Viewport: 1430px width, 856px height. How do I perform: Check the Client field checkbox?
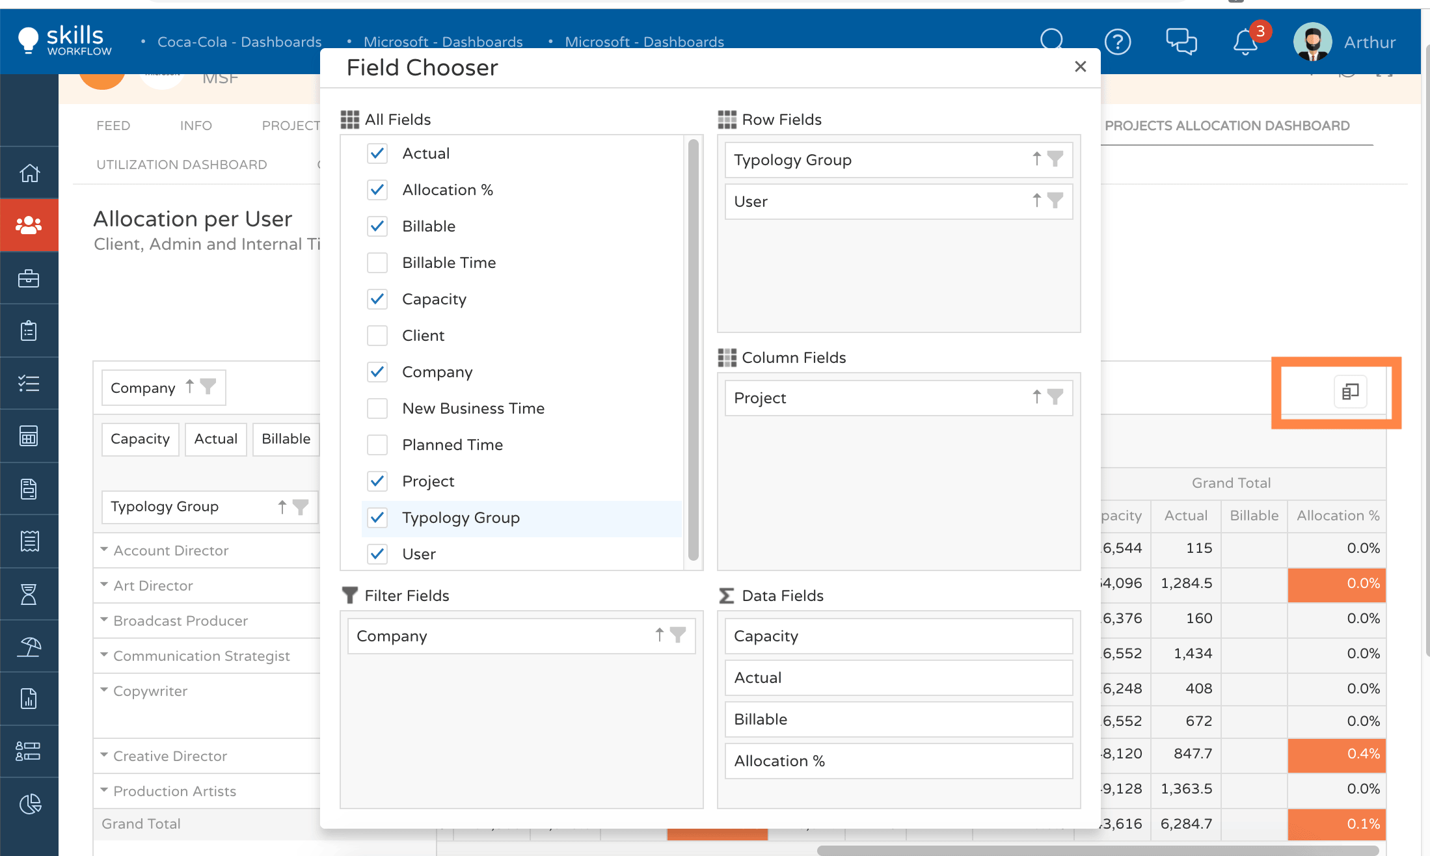point(377,336)
